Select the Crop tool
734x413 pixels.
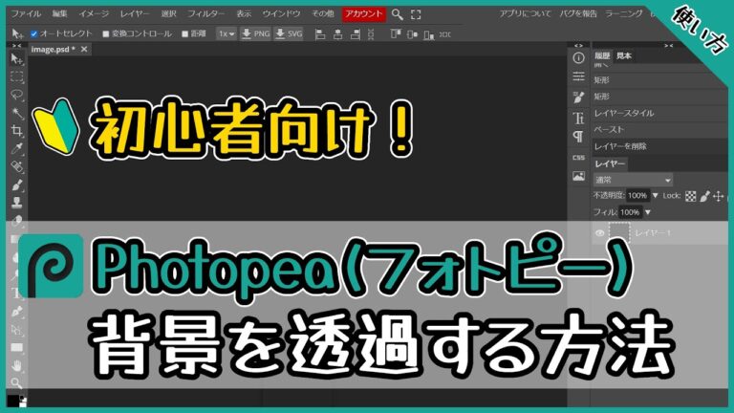[x=17, y=131]
